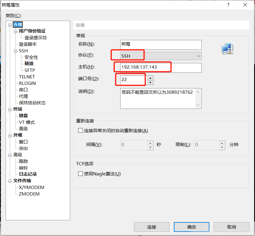Click the help question mark button
Screen dimensions: 255x236
[x=228, y=5]
